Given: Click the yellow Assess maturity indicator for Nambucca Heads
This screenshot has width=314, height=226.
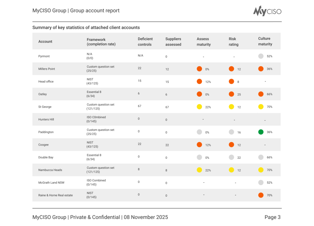Looking at the screenshot, I should (x=199, y=170).
